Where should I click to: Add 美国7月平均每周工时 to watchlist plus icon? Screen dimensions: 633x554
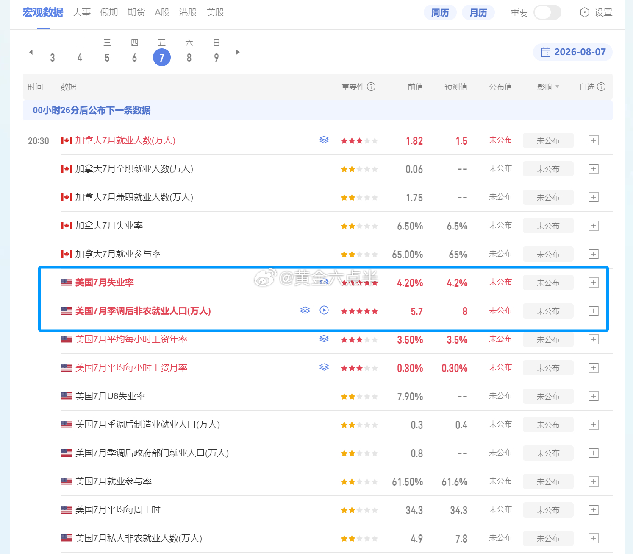[594, 510]
